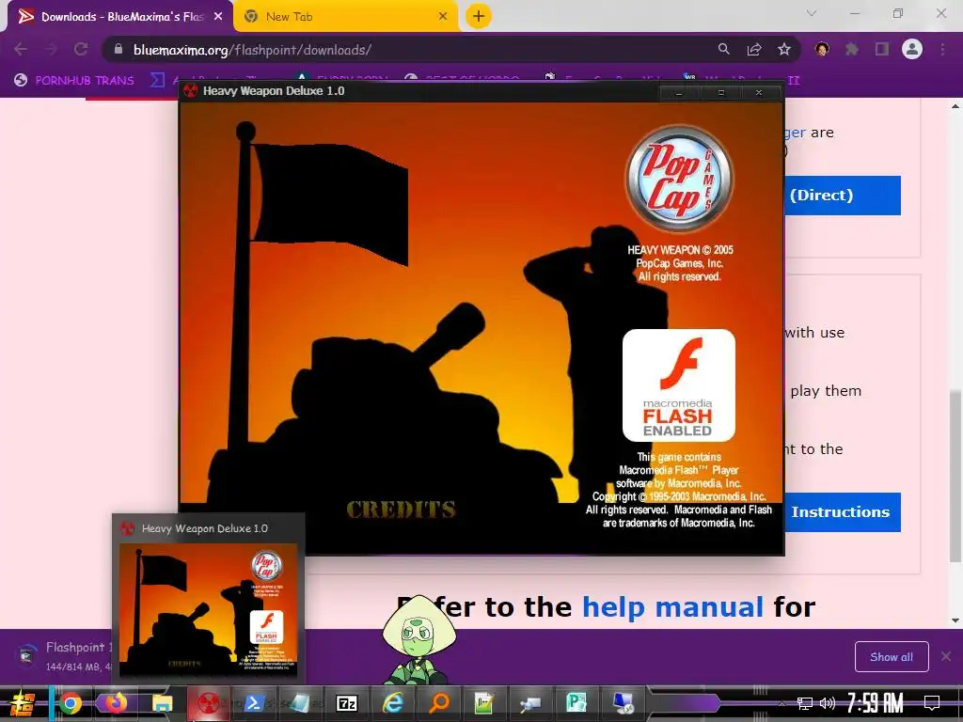The image size is (963, 722).
Task: Close the downloads shelf
Action: point(946,657)
